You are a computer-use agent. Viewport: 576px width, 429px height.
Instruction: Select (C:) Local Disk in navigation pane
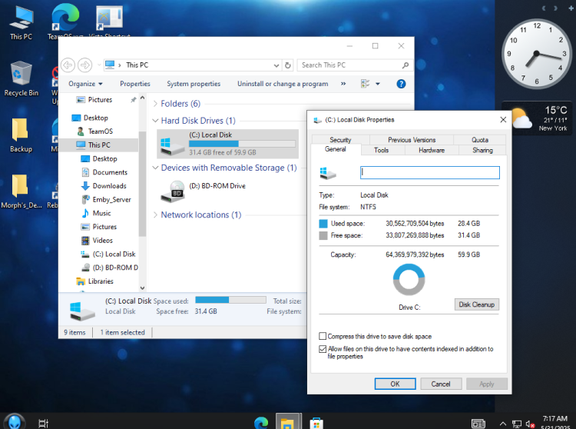tap(114, 254)
